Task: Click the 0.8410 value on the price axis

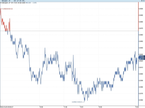Action: point(141,67)
